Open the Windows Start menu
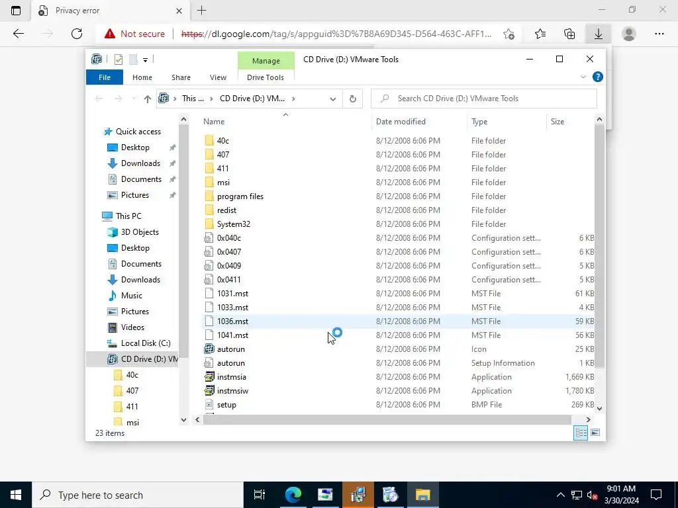Viewport: 678px width, 508px height. (x=16, y=495)
